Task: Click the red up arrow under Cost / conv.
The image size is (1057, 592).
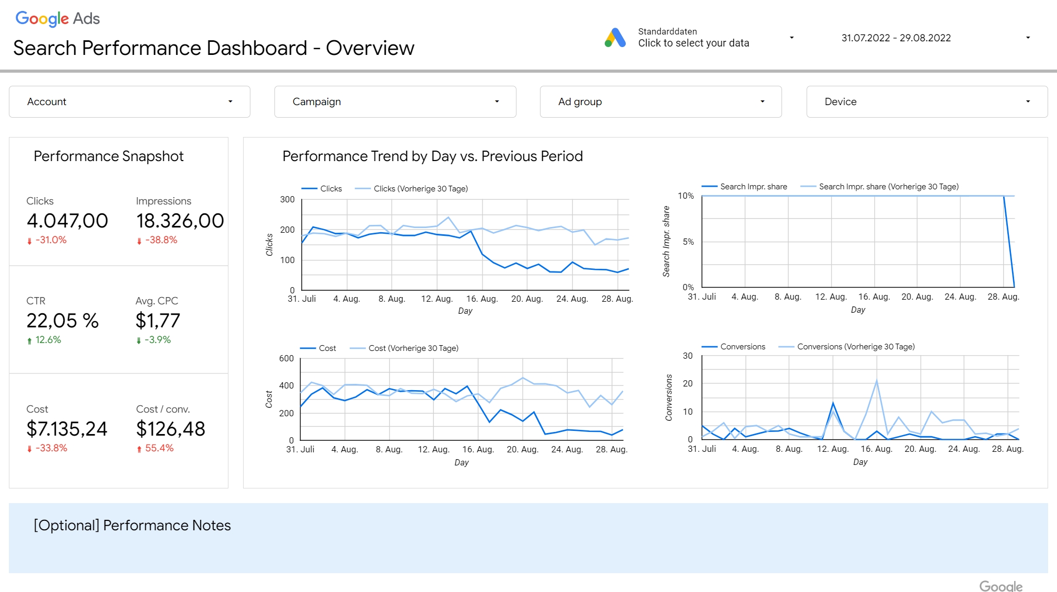Action: pyautogui.click(x=139, y=449)
